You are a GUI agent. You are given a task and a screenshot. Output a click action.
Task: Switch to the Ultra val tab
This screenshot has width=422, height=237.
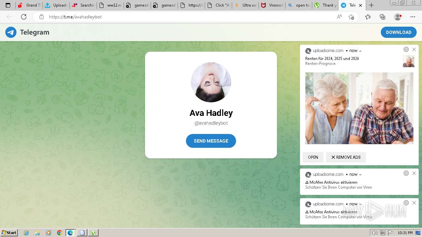tap(245, 5)
